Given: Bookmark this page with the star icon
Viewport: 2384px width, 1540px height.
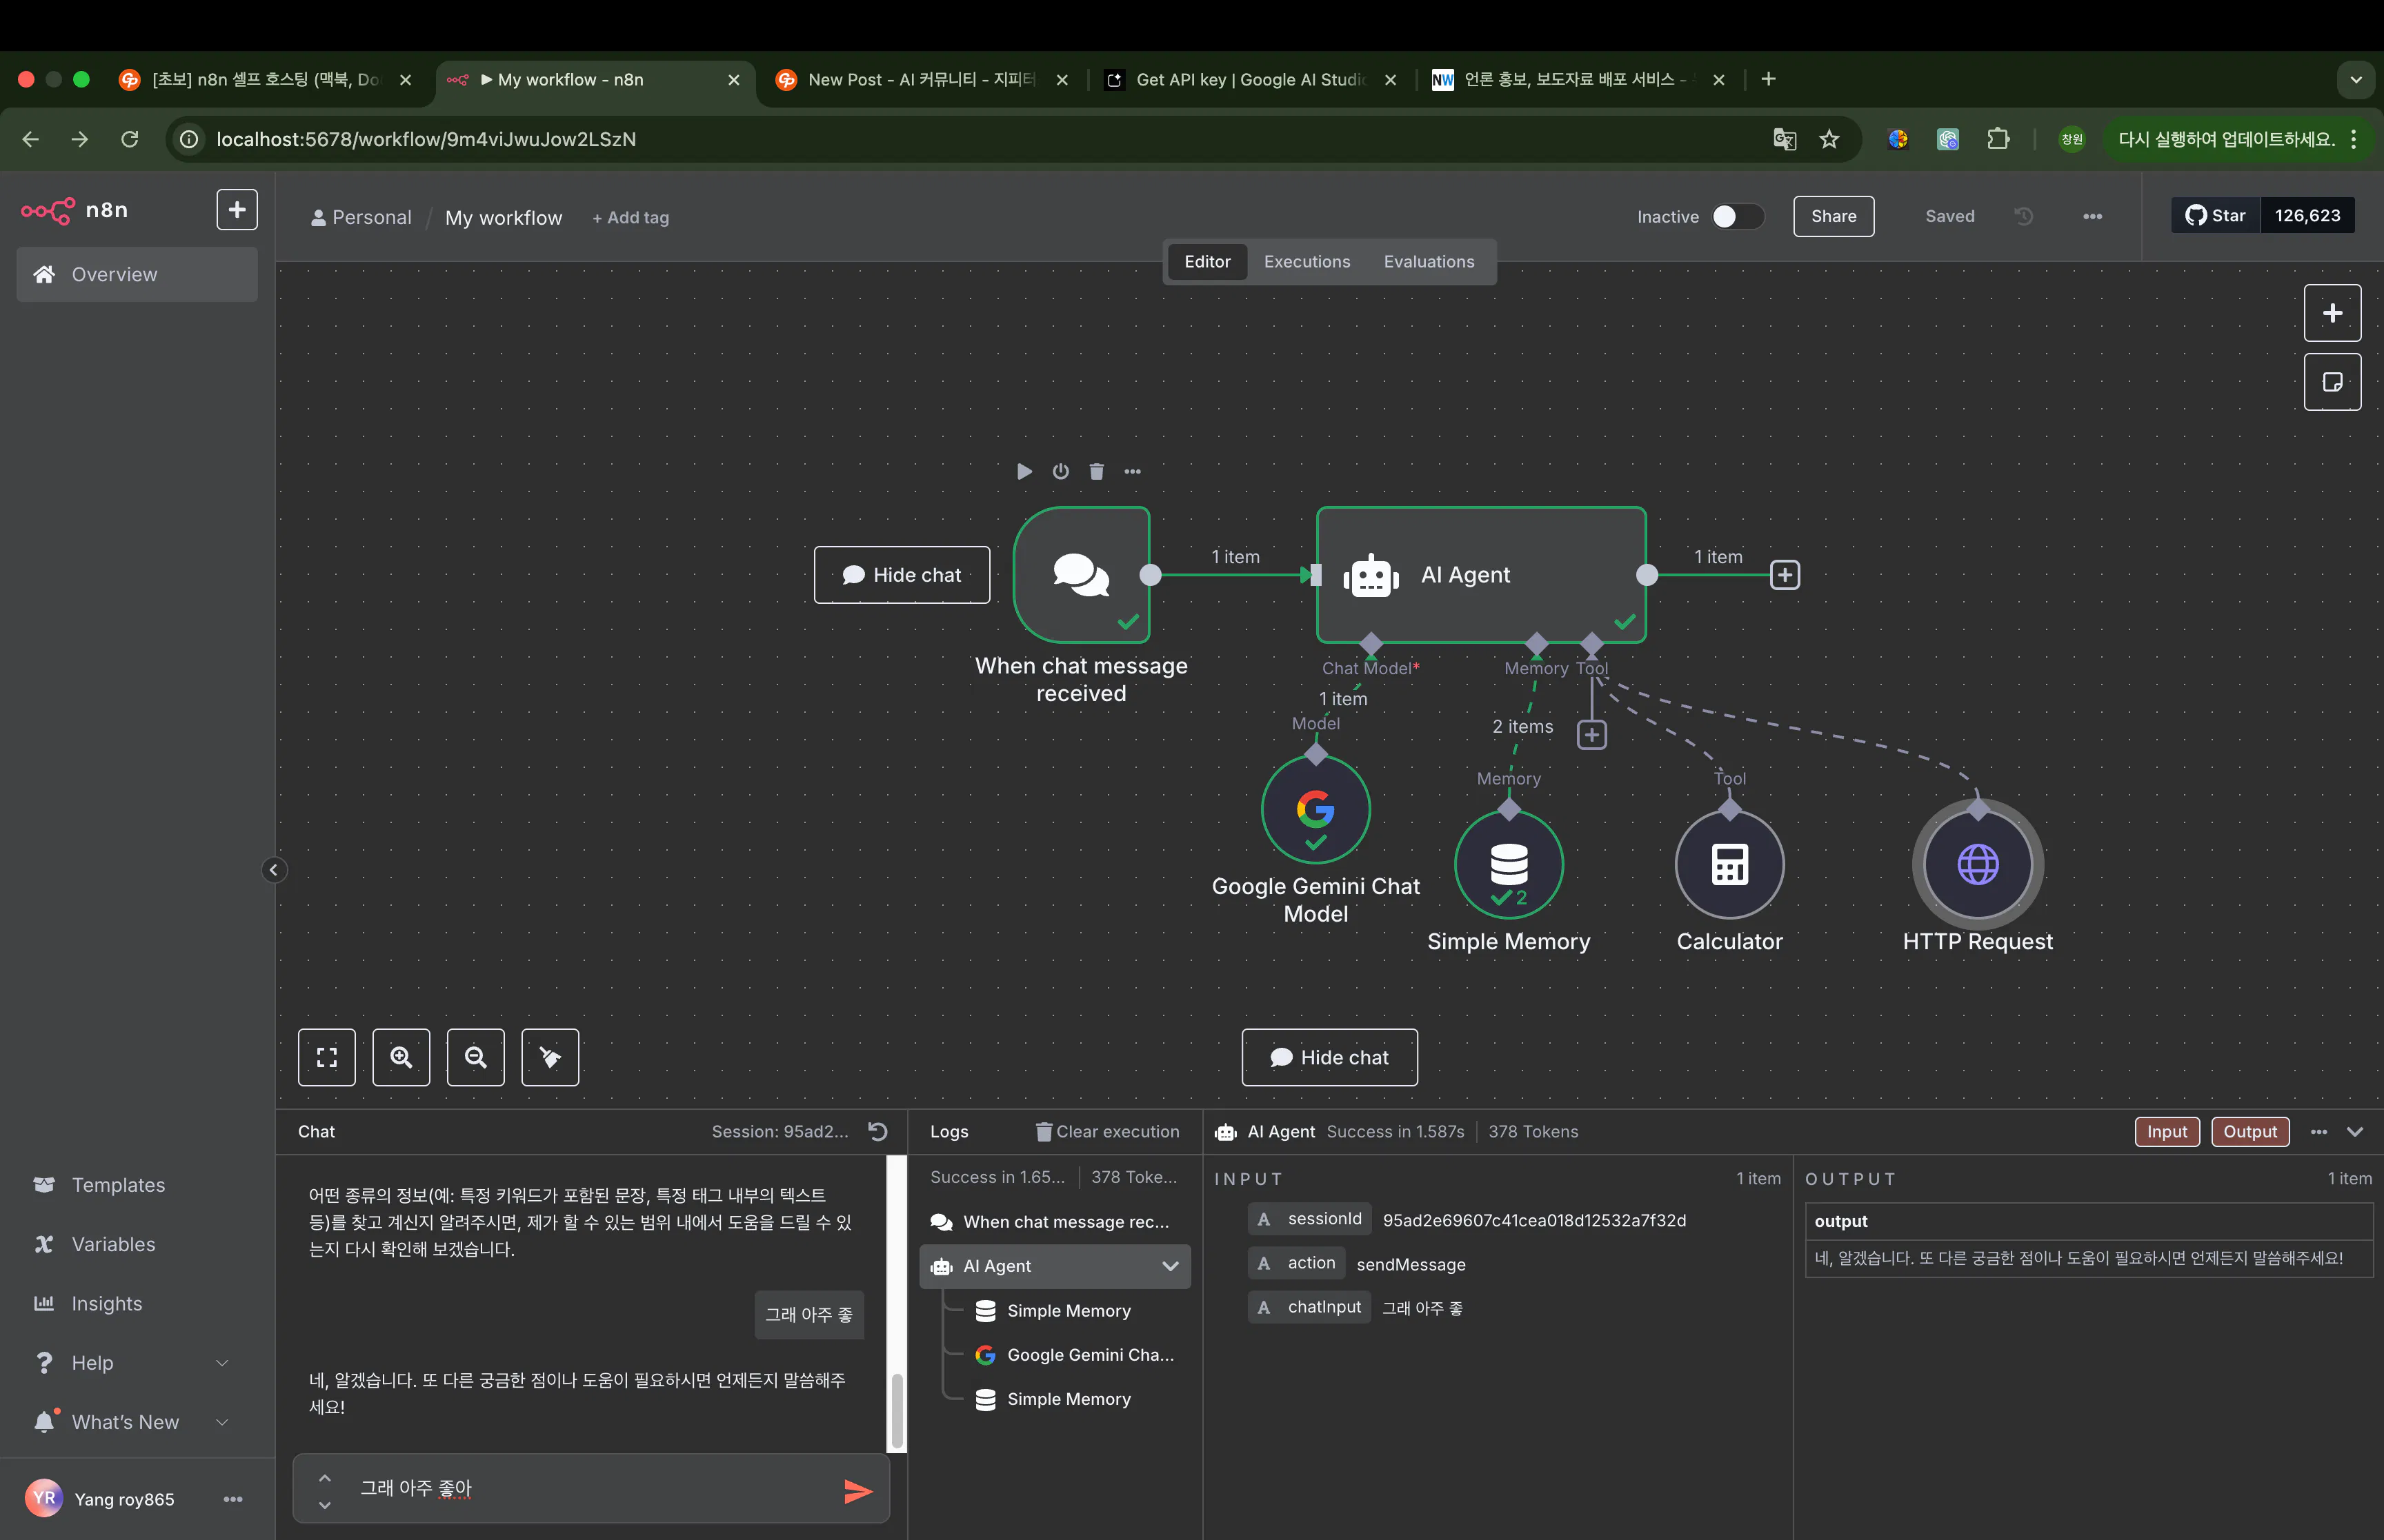Looking at the screenshot, I should (x=1830, y=139).
